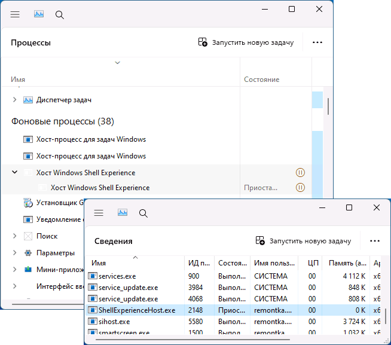391x345 pixels.
Task: Select the Параметры gear icon
Action: (28, 253)
